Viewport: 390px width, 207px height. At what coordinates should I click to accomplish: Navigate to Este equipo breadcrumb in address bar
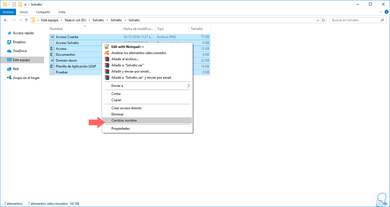(x=50, y=20)
